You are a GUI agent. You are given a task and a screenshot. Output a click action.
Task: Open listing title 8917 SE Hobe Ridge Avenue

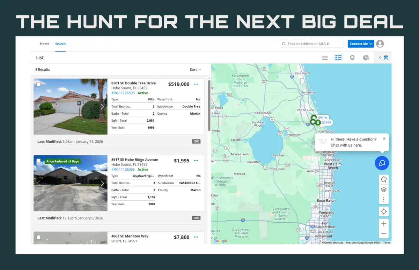coord(134,160)
